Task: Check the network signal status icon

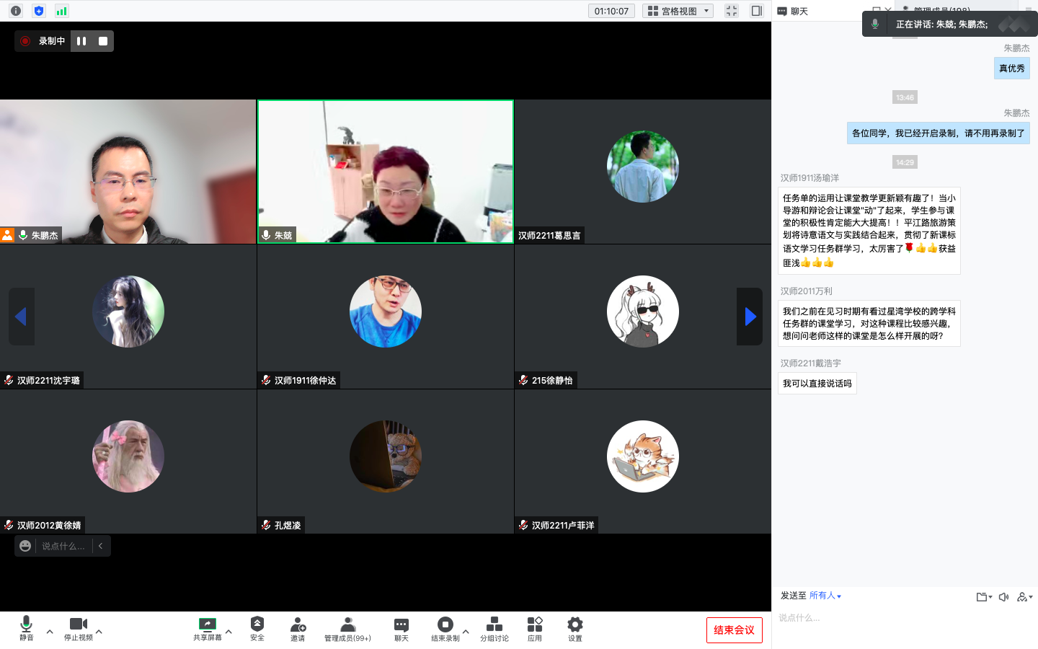Action: click(x=61, y=11)
